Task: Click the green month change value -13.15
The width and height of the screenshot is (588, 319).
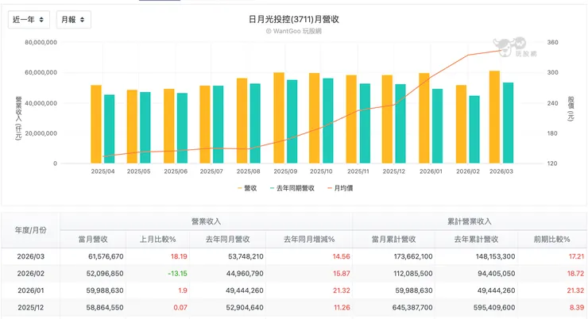Action: [x=177, y=273]
